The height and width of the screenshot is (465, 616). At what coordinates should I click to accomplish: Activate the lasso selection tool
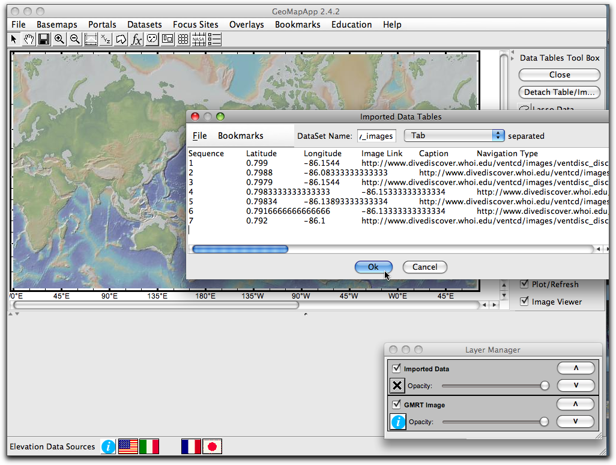click(121, 38)
